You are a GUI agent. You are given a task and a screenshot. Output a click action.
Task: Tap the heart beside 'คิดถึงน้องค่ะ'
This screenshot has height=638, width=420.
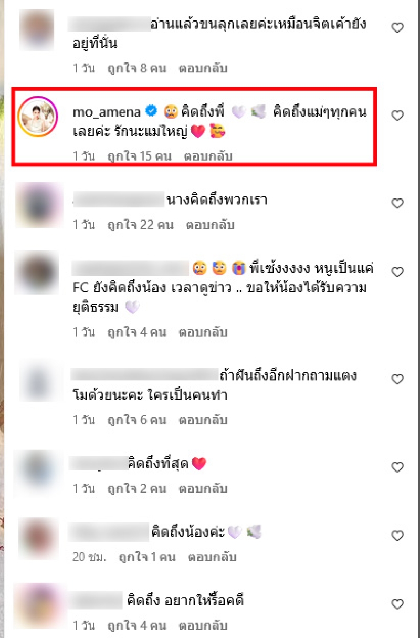[398, 536]
